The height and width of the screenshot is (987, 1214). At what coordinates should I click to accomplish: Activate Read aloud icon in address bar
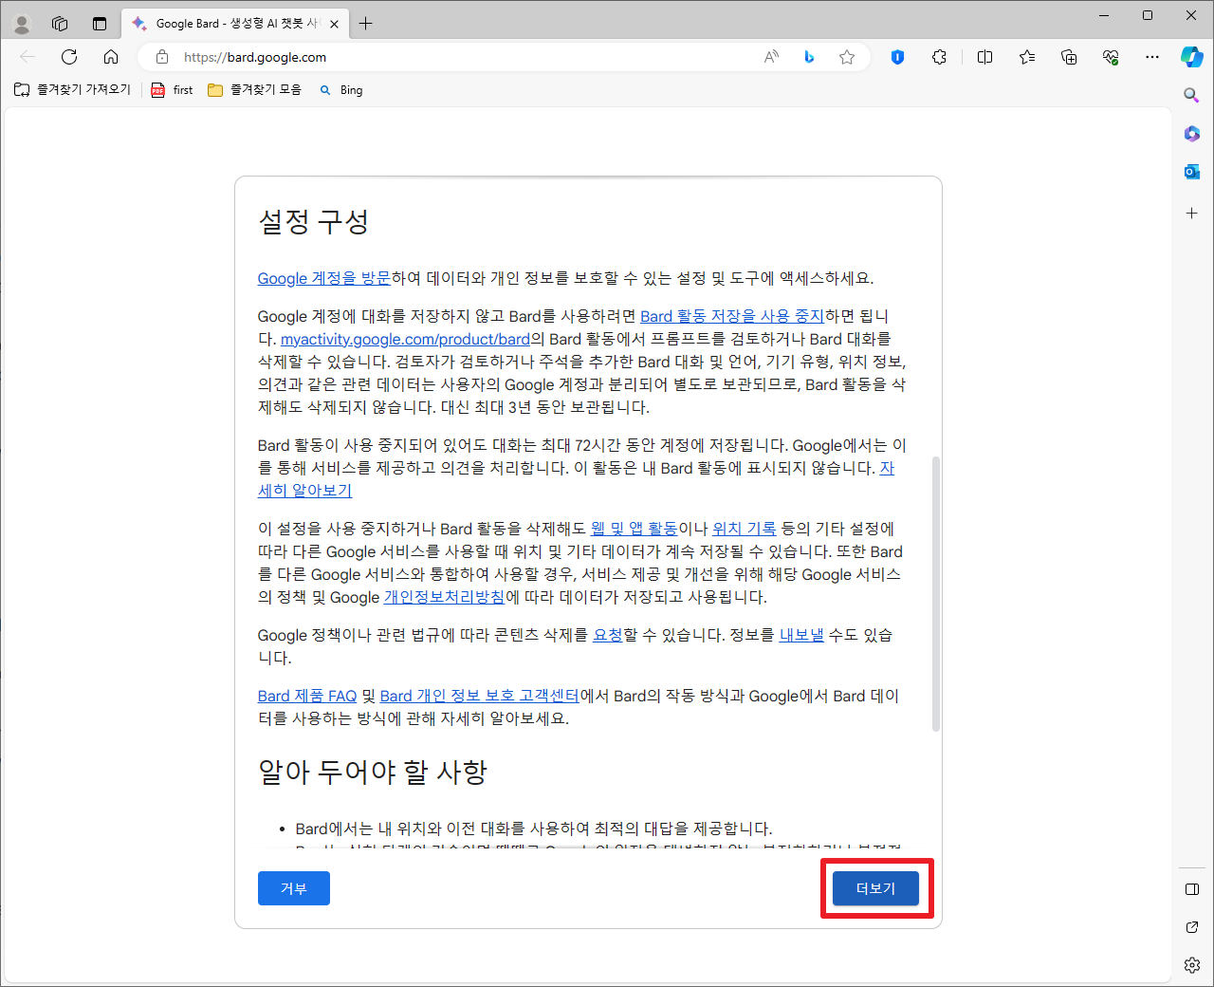pyautogui.click(x=771, y=57)
